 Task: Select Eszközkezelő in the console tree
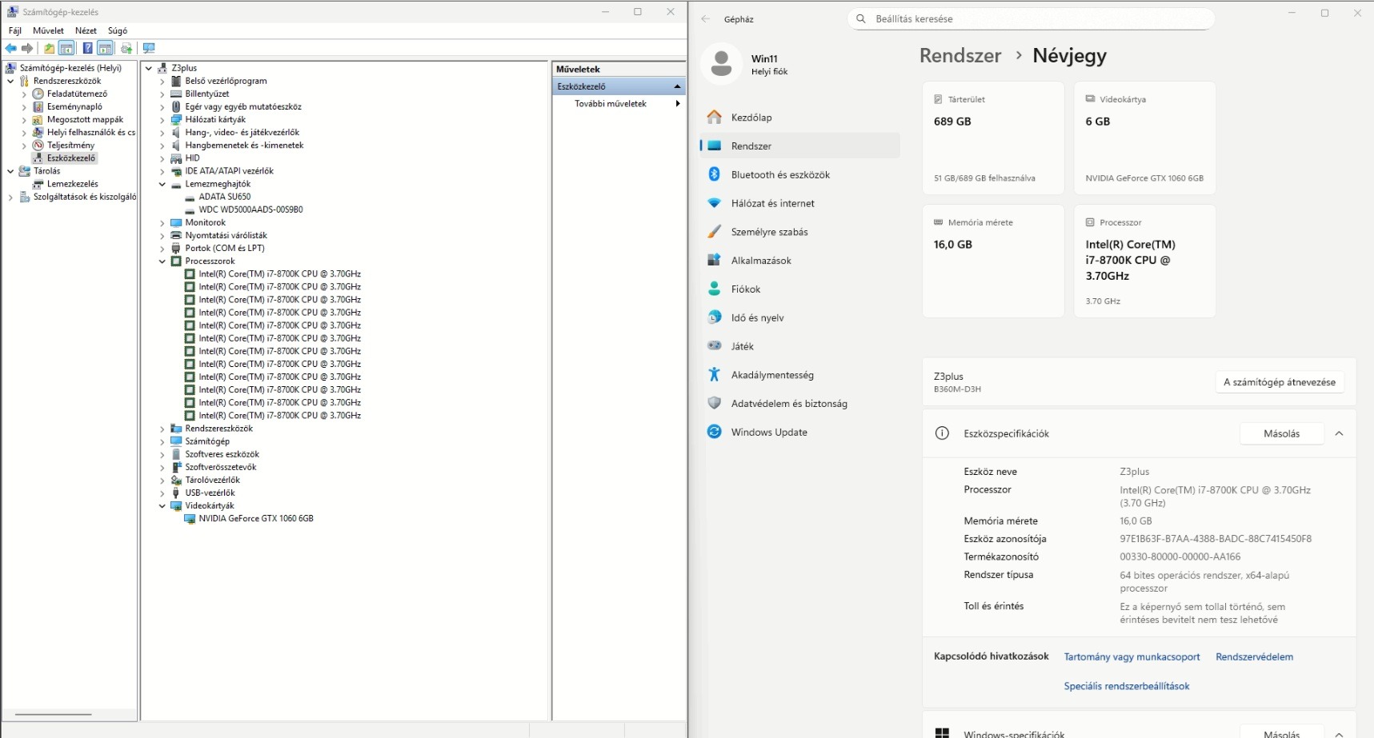[x=70, y=158]
